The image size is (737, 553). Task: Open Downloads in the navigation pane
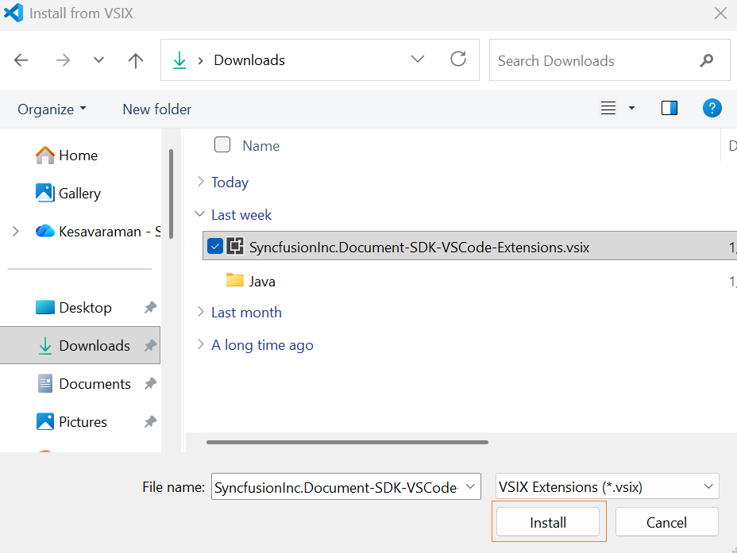80,345
